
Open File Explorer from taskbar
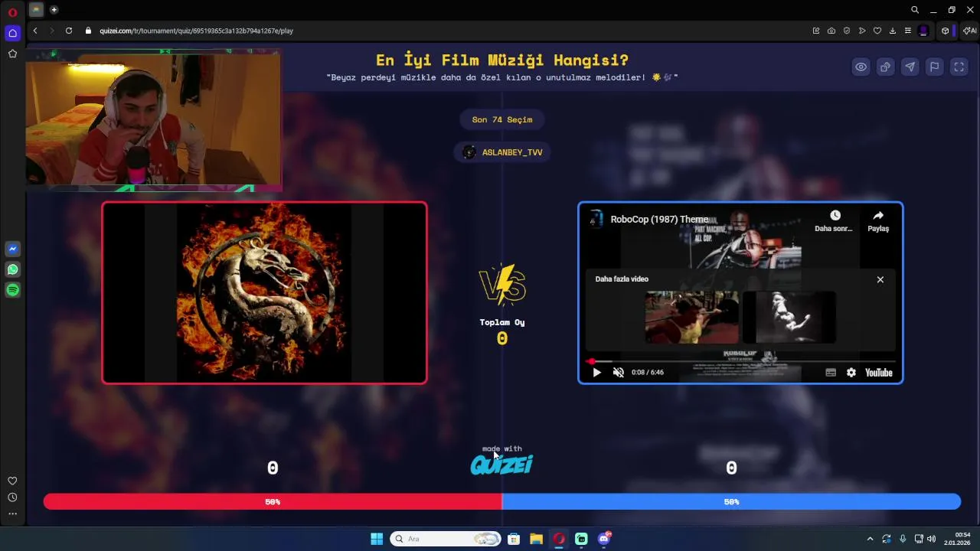click(x=536, y=539)
